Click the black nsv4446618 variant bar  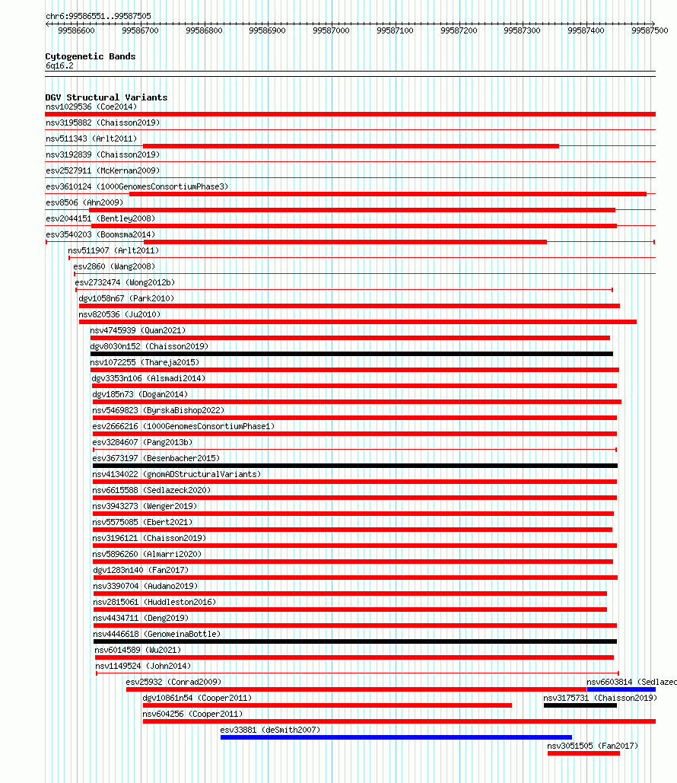[x=355, y=641]
